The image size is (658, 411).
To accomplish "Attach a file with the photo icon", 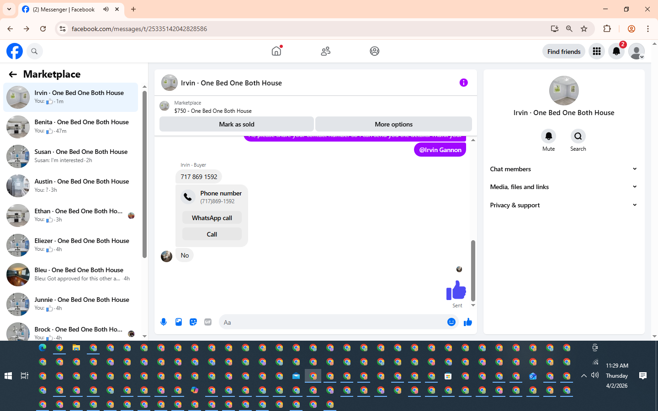I will pos(179,322).
